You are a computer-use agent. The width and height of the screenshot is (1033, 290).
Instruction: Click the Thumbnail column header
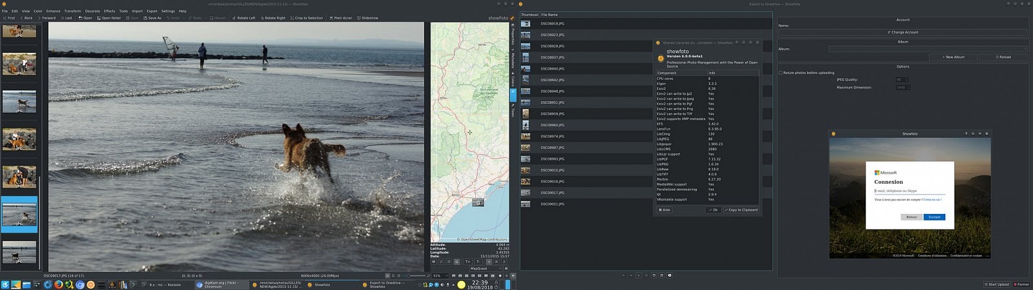(x=529, y=14)
